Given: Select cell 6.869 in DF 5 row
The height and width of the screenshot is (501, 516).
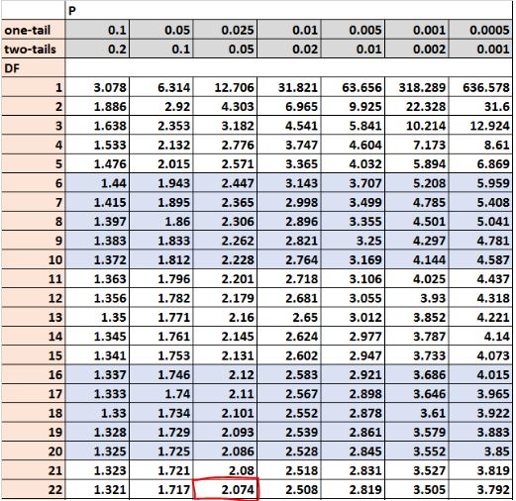Looking at the screenshot, I should (x=480, y=164).
